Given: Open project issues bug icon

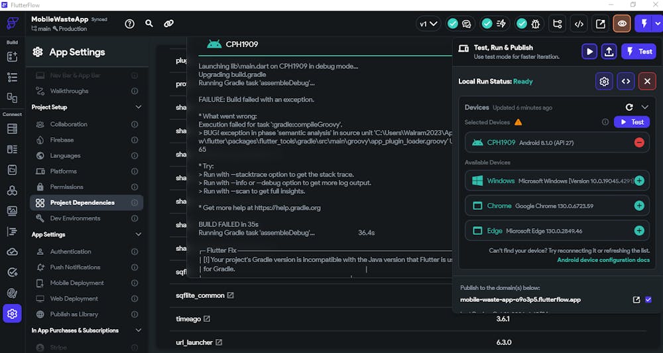Looking at the screenshot, I should 536,24.
